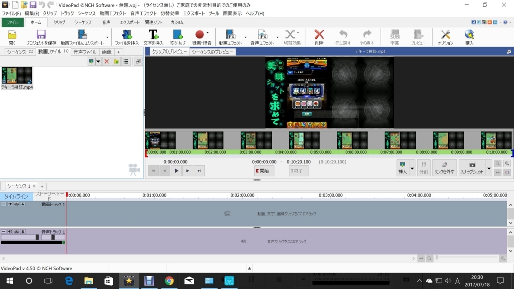The height and width of the screenshot is (289, 514).
Task: Toggle the effects button on 音声トラック 1
Action: pyautogui.click(x=17, y=232)
